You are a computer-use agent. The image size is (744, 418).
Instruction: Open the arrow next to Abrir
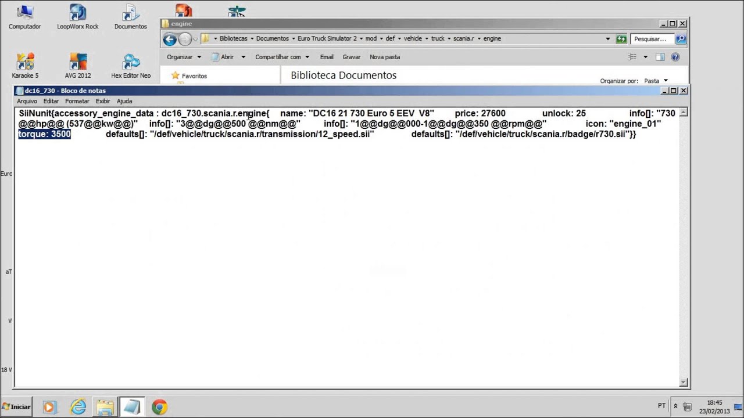pos(243,57)
